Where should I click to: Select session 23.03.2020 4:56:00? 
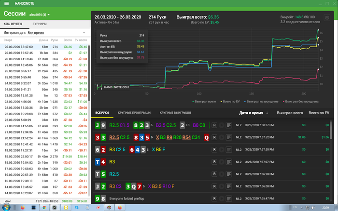pyautogui.click(x=45, y=102)
